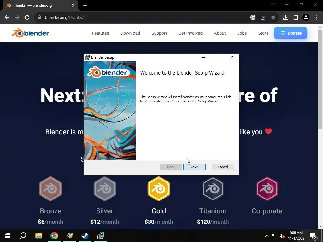Select the installer icon in taskbar
The height and width of the screenshot is (242, 323).
(x=101, y=236)
